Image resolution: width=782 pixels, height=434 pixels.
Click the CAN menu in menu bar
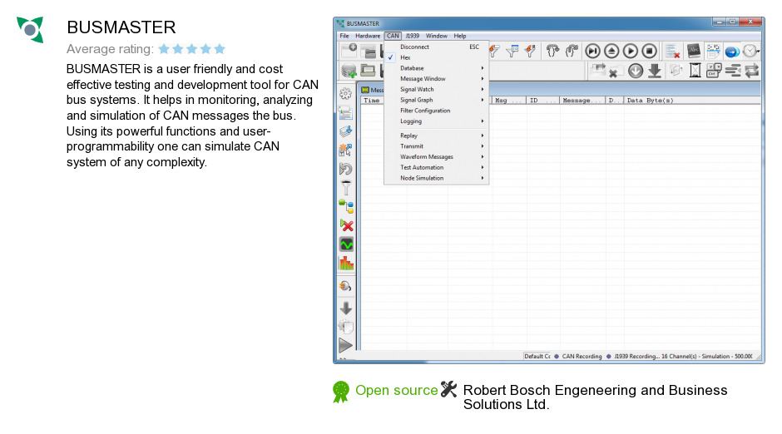point(393,36)
